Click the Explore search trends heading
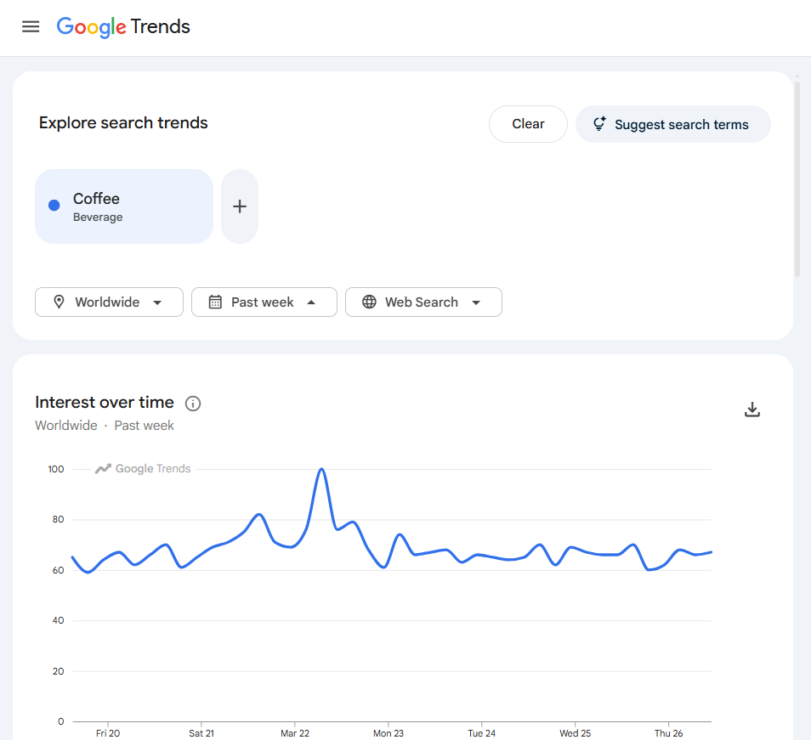This screenshot has width=811, height=740. [122, 123]
